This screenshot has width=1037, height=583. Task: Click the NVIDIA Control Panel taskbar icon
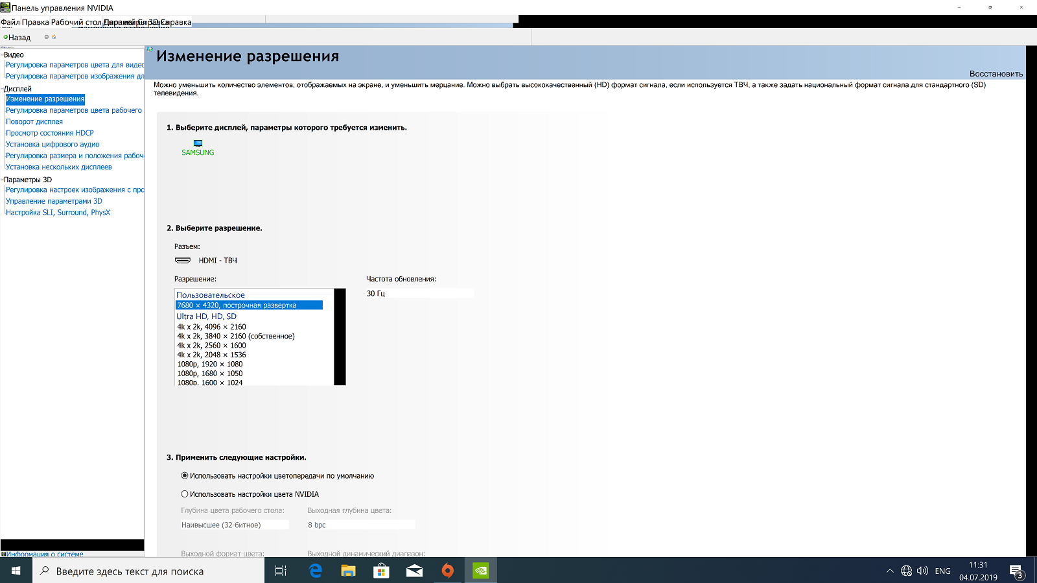pyautogui.click(x=481, y=571)
